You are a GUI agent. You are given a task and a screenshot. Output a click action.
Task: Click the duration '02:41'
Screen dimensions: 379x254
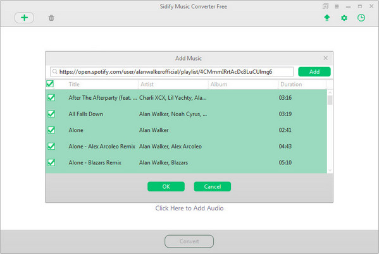[x=285, y=130]
